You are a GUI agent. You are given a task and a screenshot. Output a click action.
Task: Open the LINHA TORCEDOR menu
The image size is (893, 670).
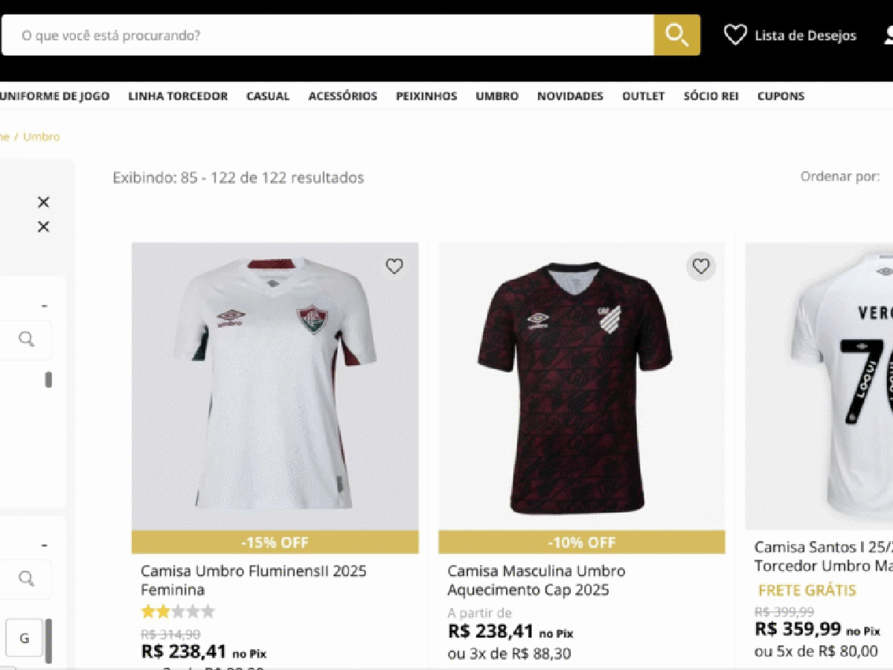click(x=178, y=96)
